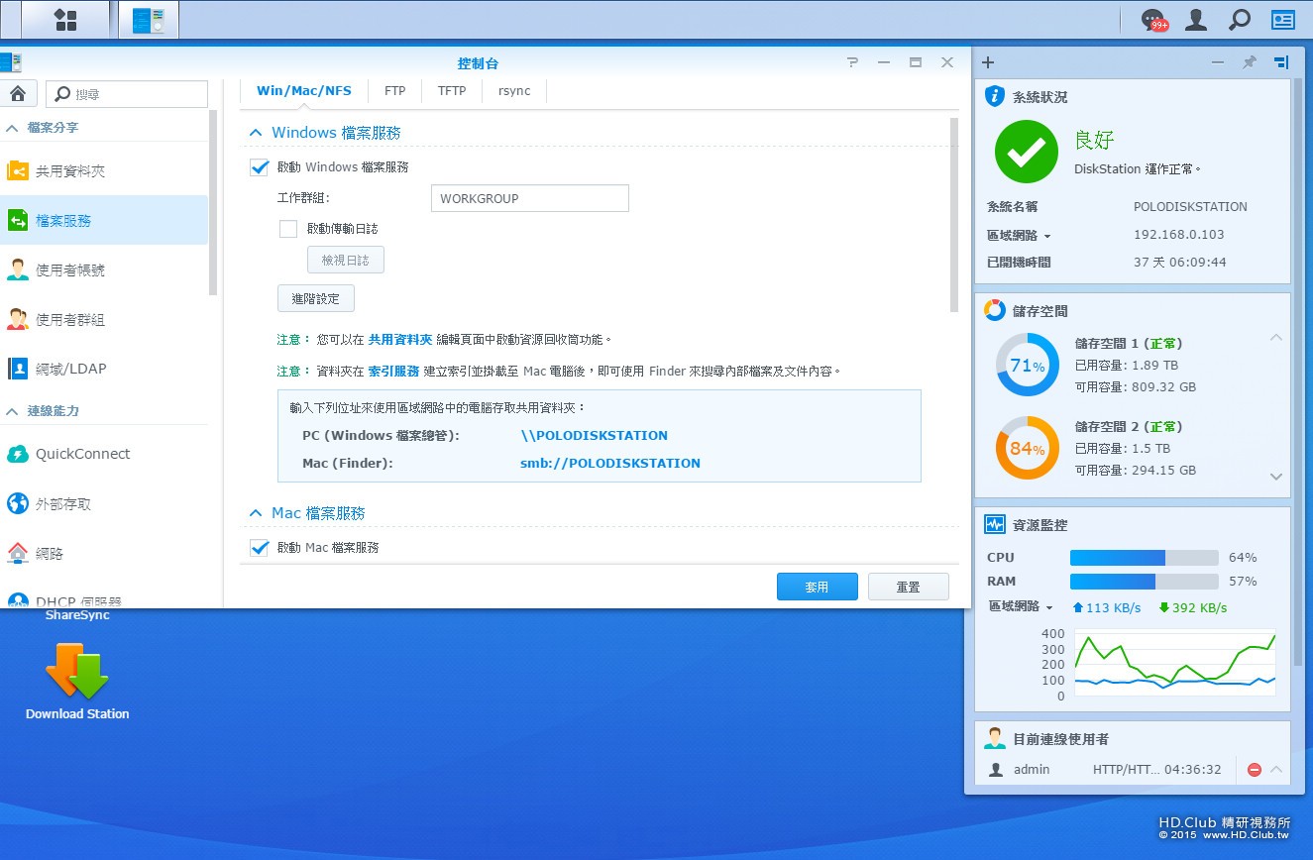Click the 目前連線使用者 widget icon
1313x860 pixels.
point(995,738)
